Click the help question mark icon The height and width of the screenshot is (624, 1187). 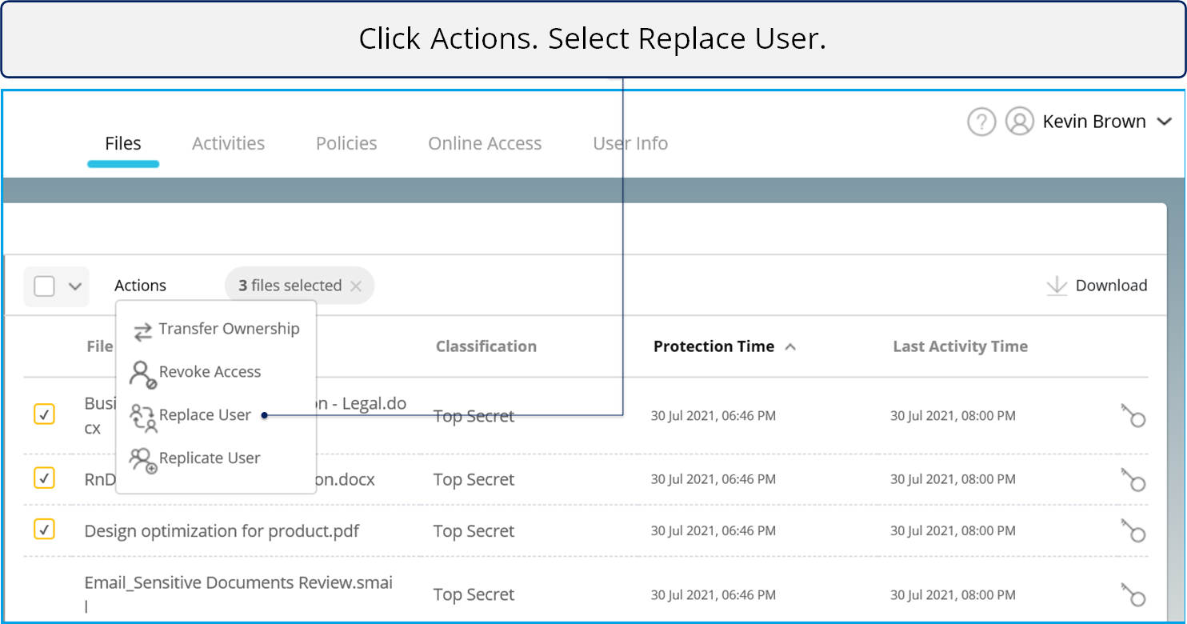(981, 122)
